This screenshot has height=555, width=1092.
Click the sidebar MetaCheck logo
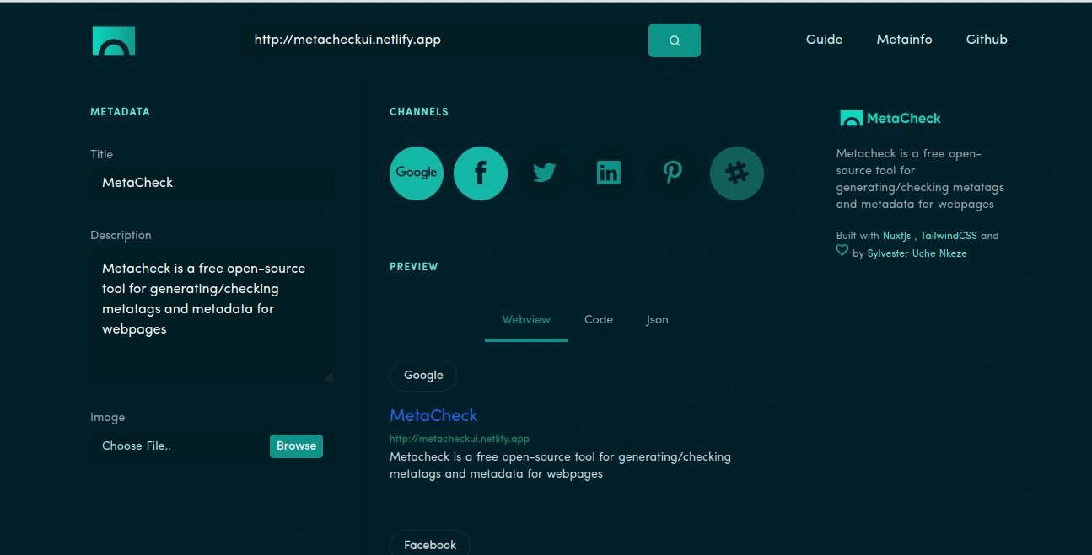[890, 119]
